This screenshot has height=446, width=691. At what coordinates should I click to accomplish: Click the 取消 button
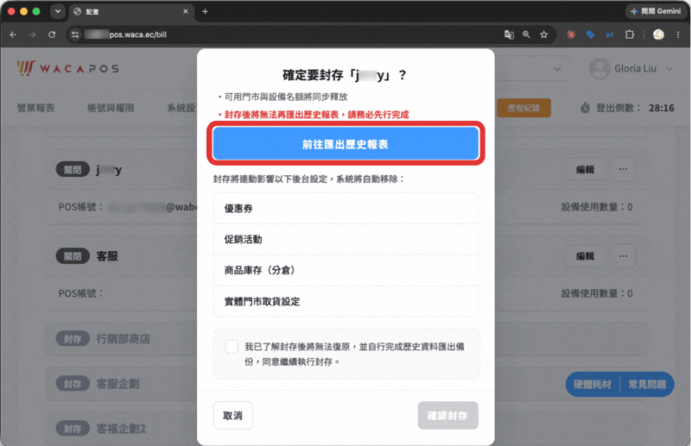pyautogui.click(x=232, y=415)
